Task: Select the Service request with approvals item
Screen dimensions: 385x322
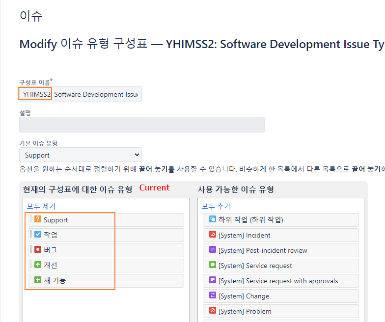Action: pyautogui.click(x=281, y=281)
